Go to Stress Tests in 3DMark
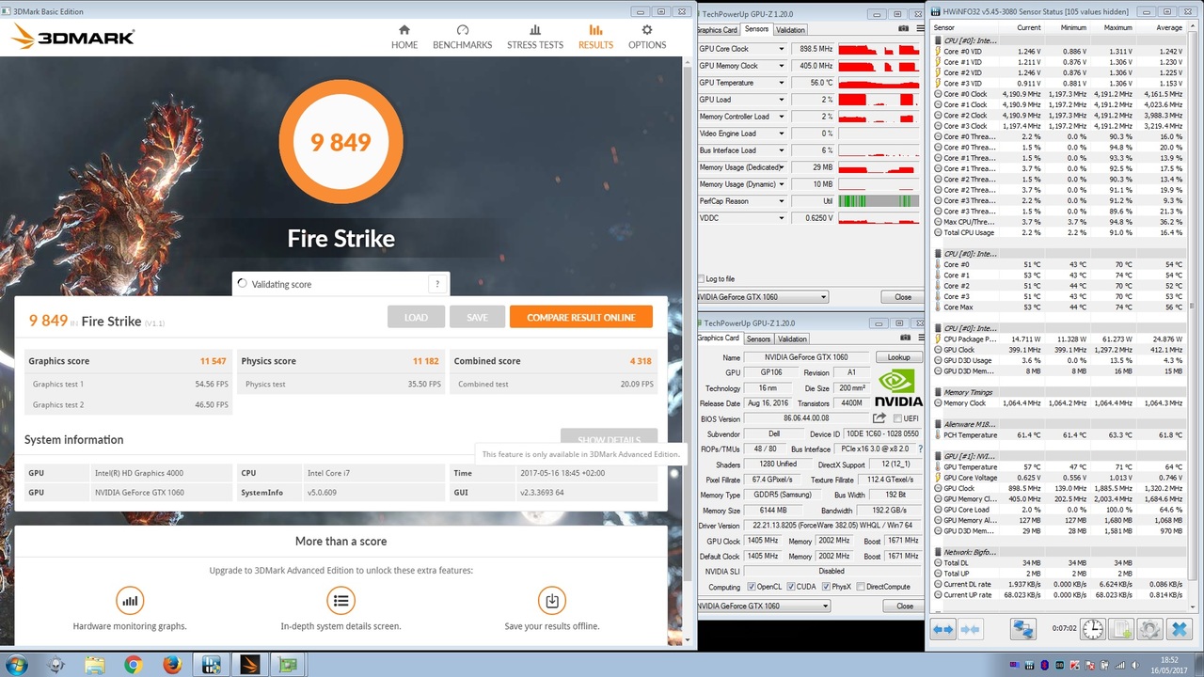The height and width of the screenshot is (677, 1204). 535,37
